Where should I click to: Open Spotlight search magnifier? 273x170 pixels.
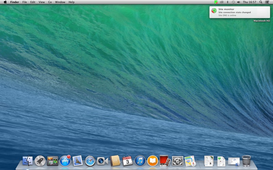click(x=261, y=2)
